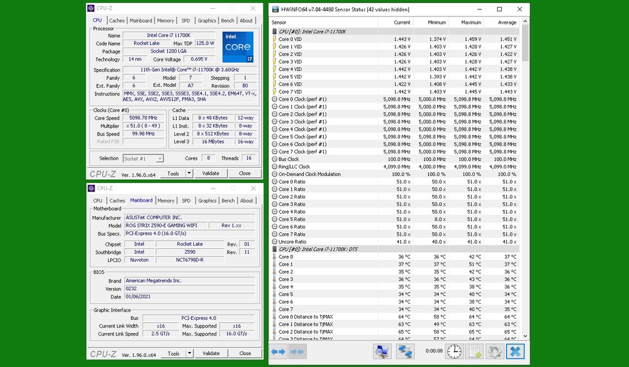Open the Tools dropdown arrow in the upper CPU-Z window

click(x=190, y=173)
